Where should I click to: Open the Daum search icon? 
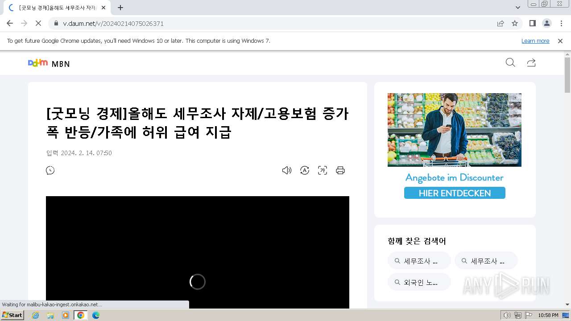click(x=510, y=62)
